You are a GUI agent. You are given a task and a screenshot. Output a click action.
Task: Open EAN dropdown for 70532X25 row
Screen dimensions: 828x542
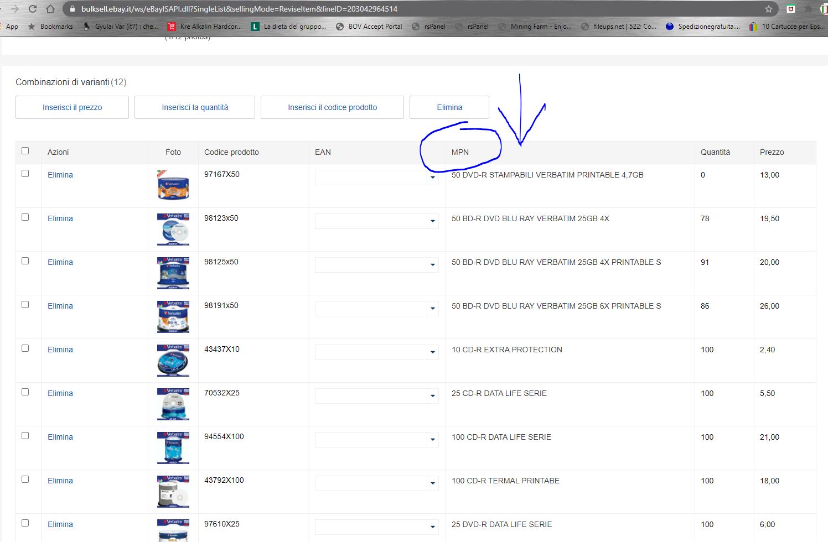tap(432, 396)
